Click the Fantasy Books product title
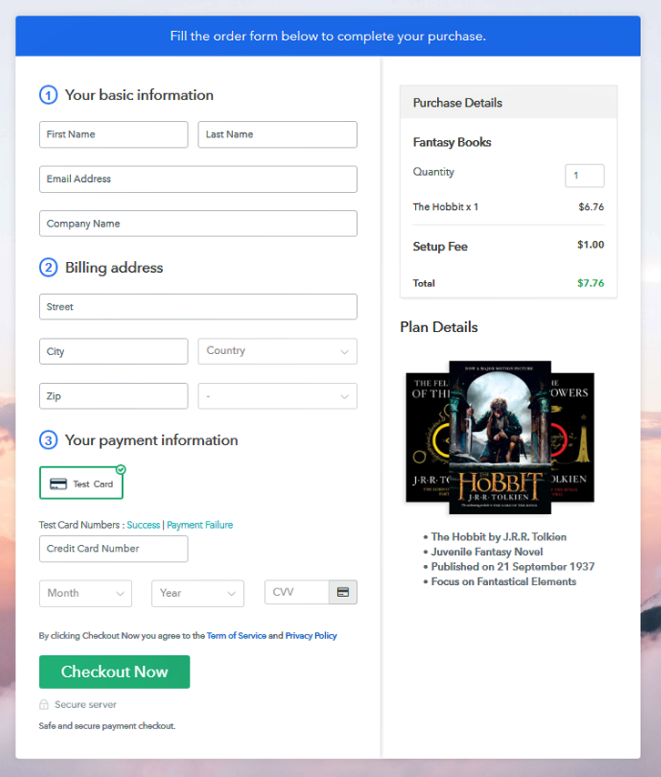661x777 pixels. pos(452,142)
